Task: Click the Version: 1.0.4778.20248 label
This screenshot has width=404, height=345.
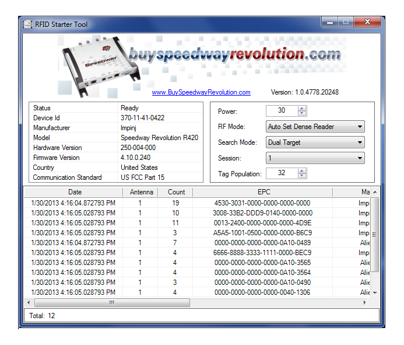Action: [304, 92]
